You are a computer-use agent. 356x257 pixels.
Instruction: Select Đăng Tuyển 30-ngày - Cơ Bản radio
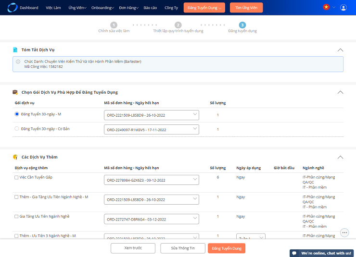[x=16, y=129]
